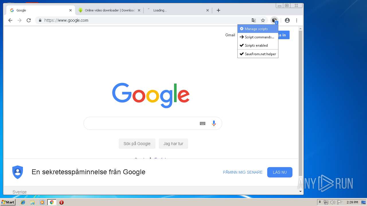Viewport: 367px width, 206px height.
Task: Show hidden tray icons arrow
Action: pyautogui.click(x=320, y=202)
